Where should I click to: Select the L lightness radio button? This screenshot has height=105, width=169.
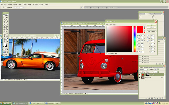pos(148,36)
